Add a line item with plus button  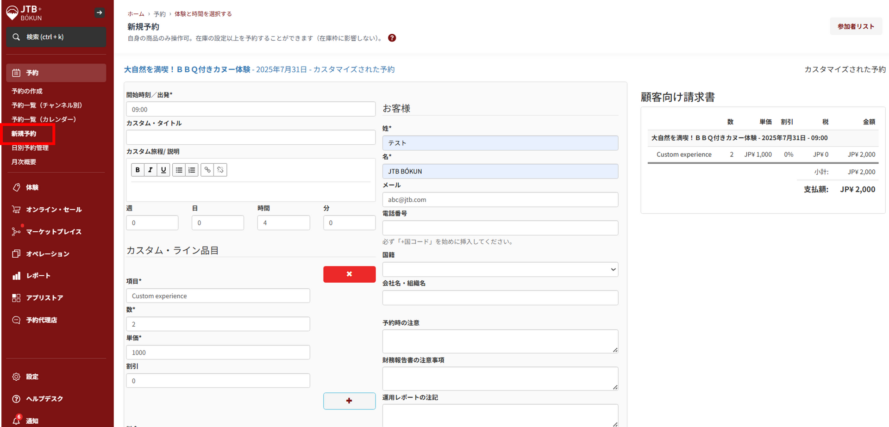tap(349, 401)
